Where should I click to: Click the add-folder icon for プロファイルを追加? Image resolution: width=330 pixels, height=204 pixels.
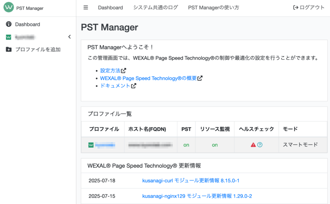coord(9,50)
